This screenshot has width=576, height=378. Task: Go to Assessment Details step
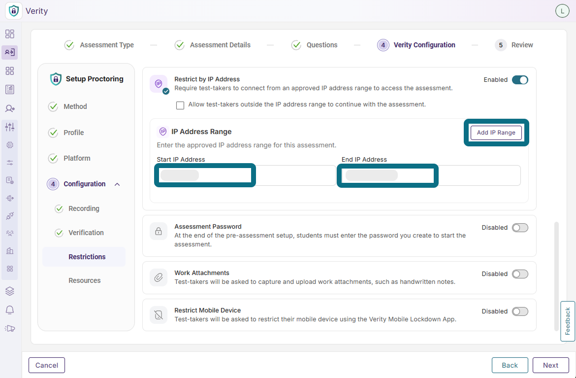[212, 45]
